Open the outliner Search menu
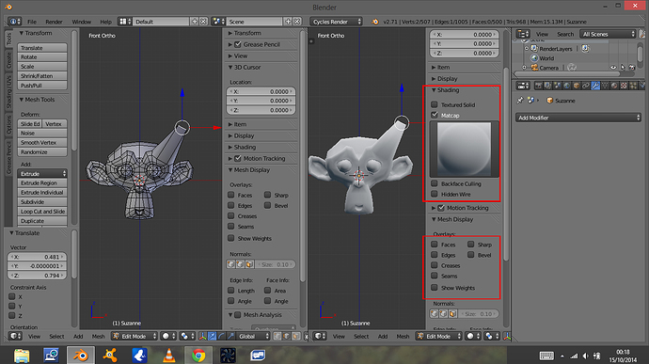This screenshot has height=364, width=649. tap(565, 34)
